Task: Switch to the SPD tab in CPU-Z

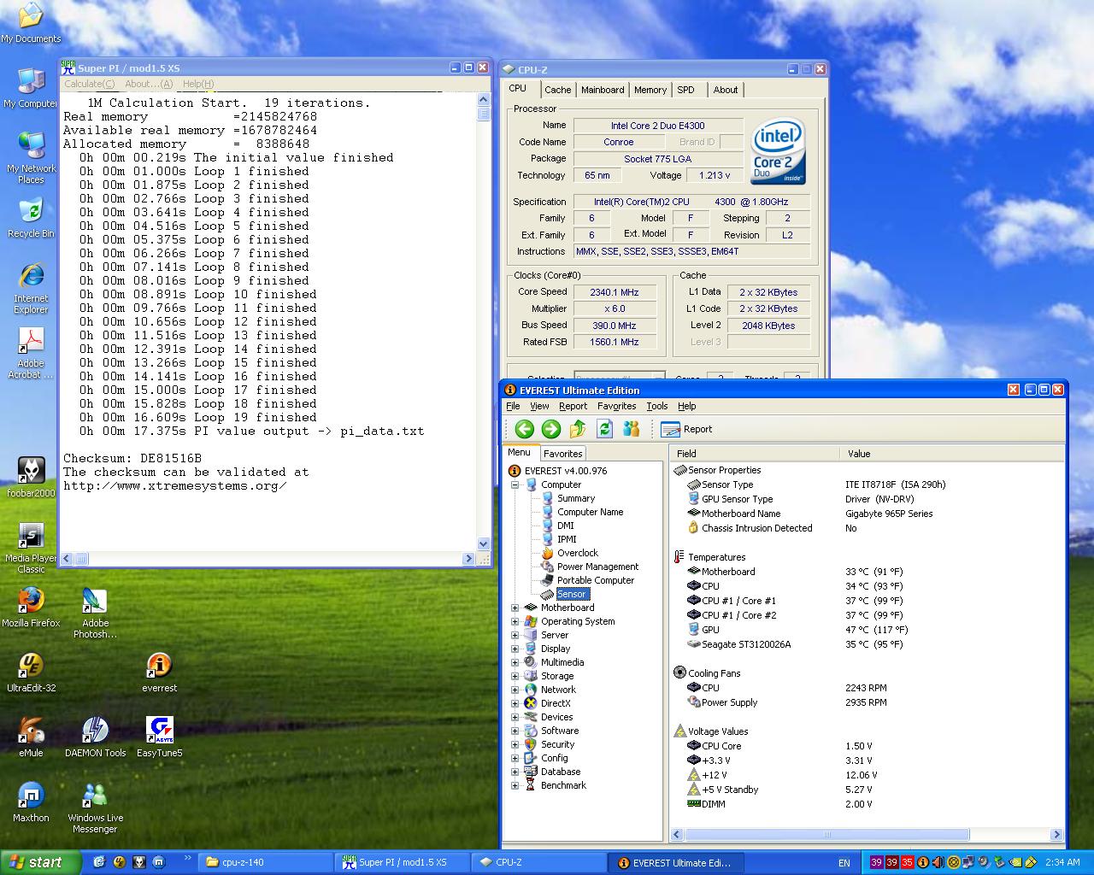Action: (685, 90)
